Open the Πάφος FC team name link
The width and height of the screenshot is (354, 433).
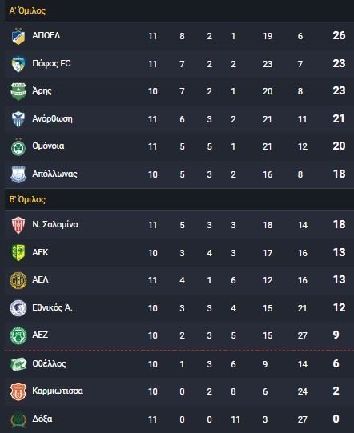coord(51,64)
